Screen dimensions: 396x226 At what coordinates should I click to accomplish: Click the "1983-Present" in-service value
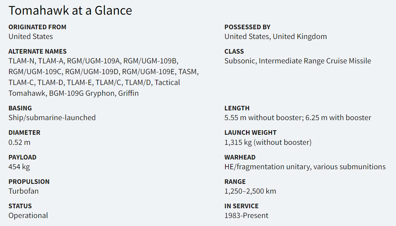click(x=246, y=216)
